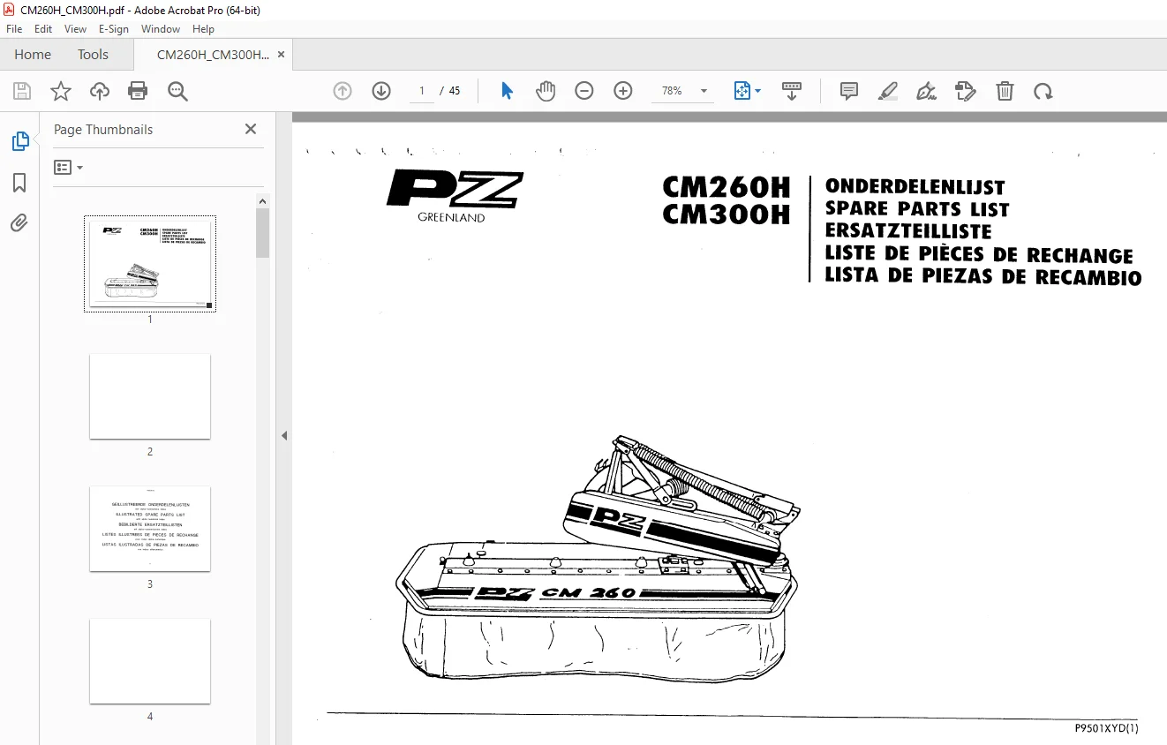1167x745 pixels.
Task: Close the CM260H_CM300H document tab
Action: coord(282,55)
